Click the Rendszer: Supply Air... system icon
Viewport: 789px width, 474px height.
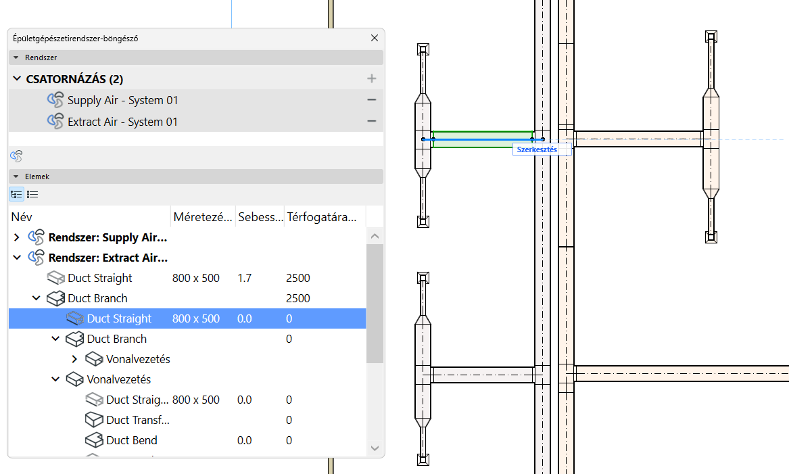pos(36,237)
